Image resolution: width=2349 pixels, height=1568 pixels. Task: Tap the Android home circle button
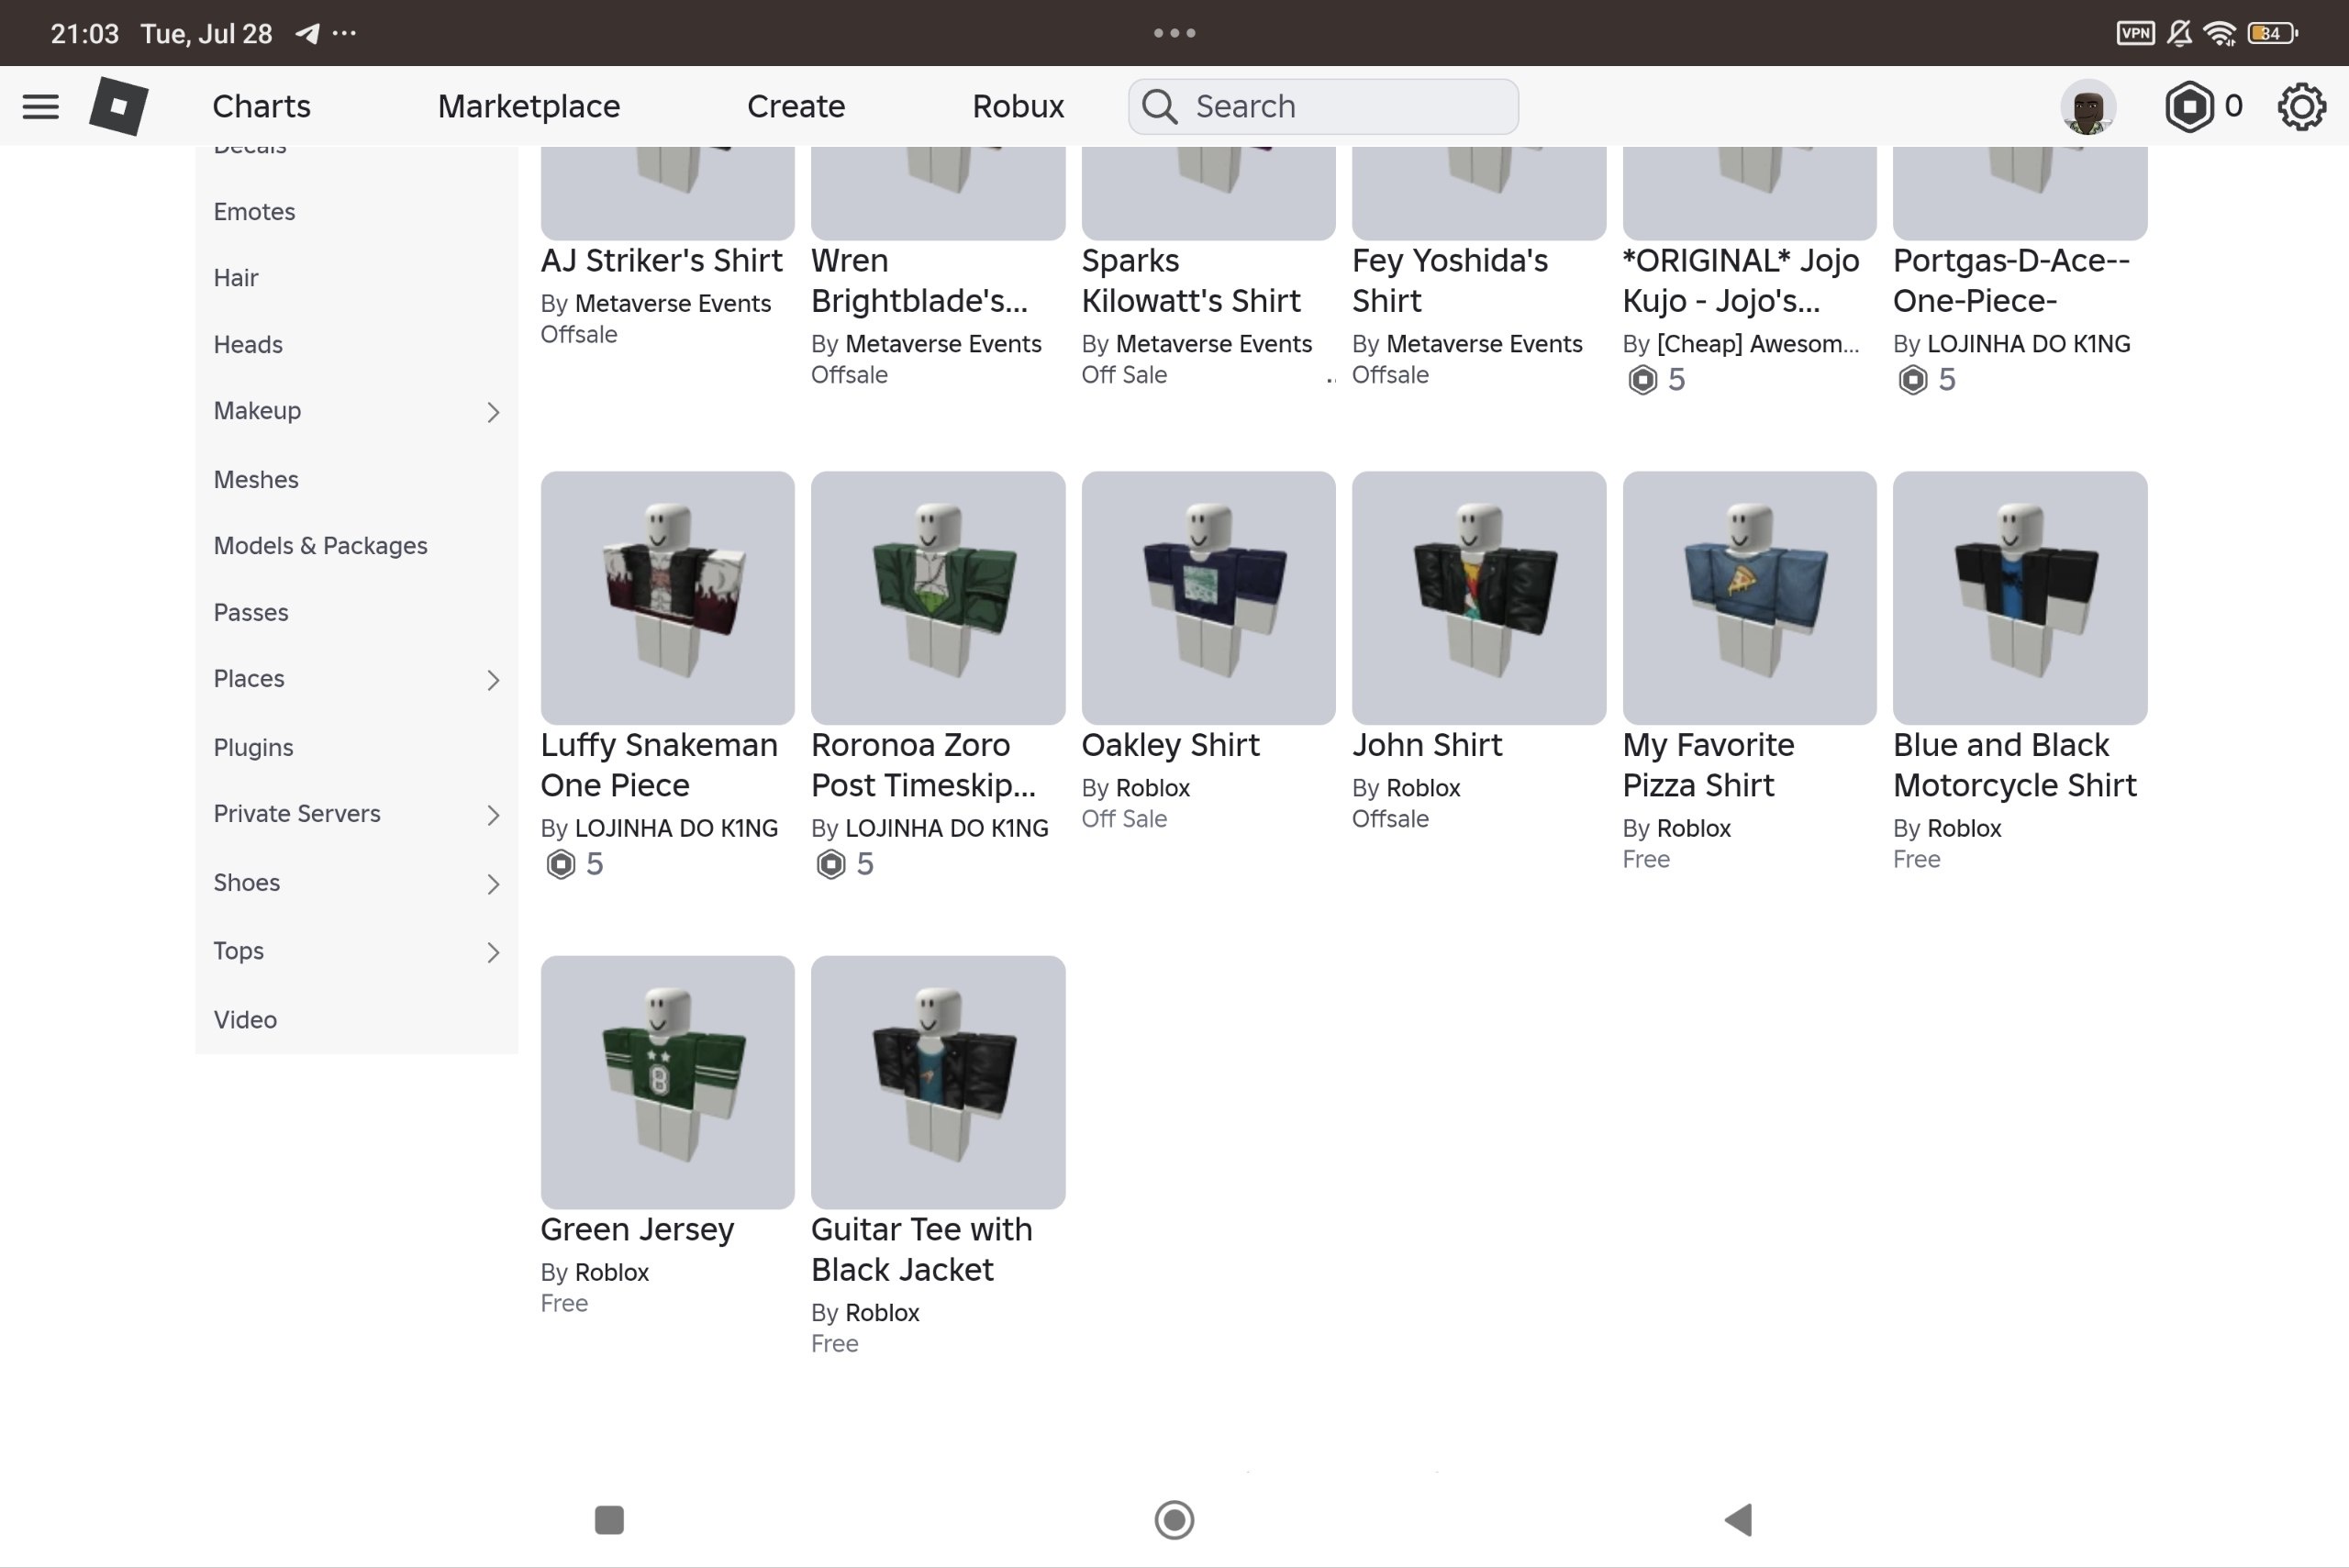(x=1174, y=1519)
